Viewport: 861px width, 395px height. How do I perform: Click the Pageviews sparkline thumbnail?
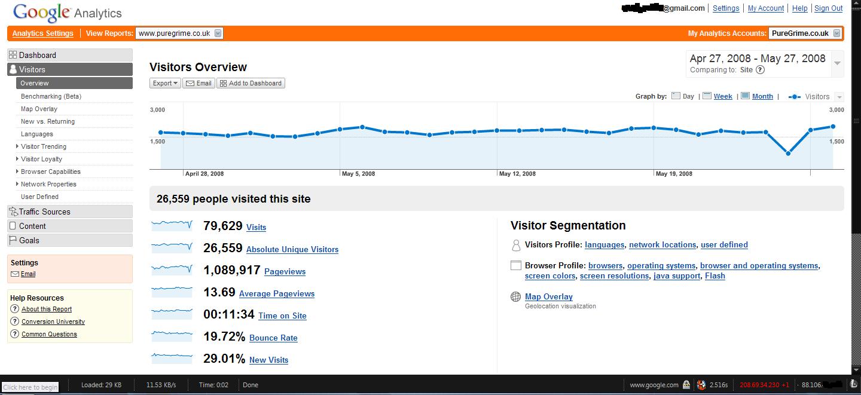click(x=172, y=270)
